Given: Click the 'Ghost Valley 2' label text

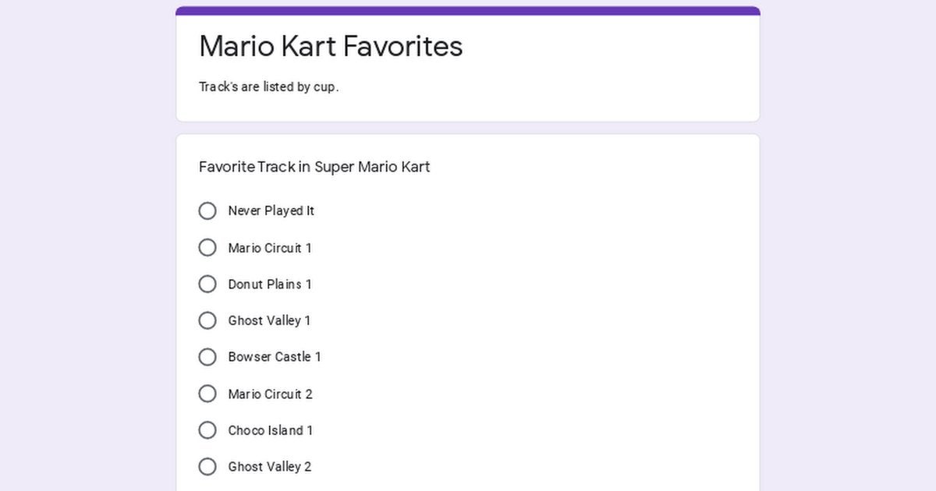Looking at the screenshot, I should tap(269, 467).
